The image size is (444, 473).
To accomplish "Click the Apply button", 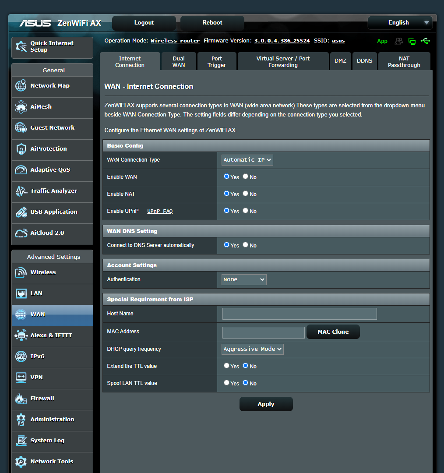I will point(266,404).
